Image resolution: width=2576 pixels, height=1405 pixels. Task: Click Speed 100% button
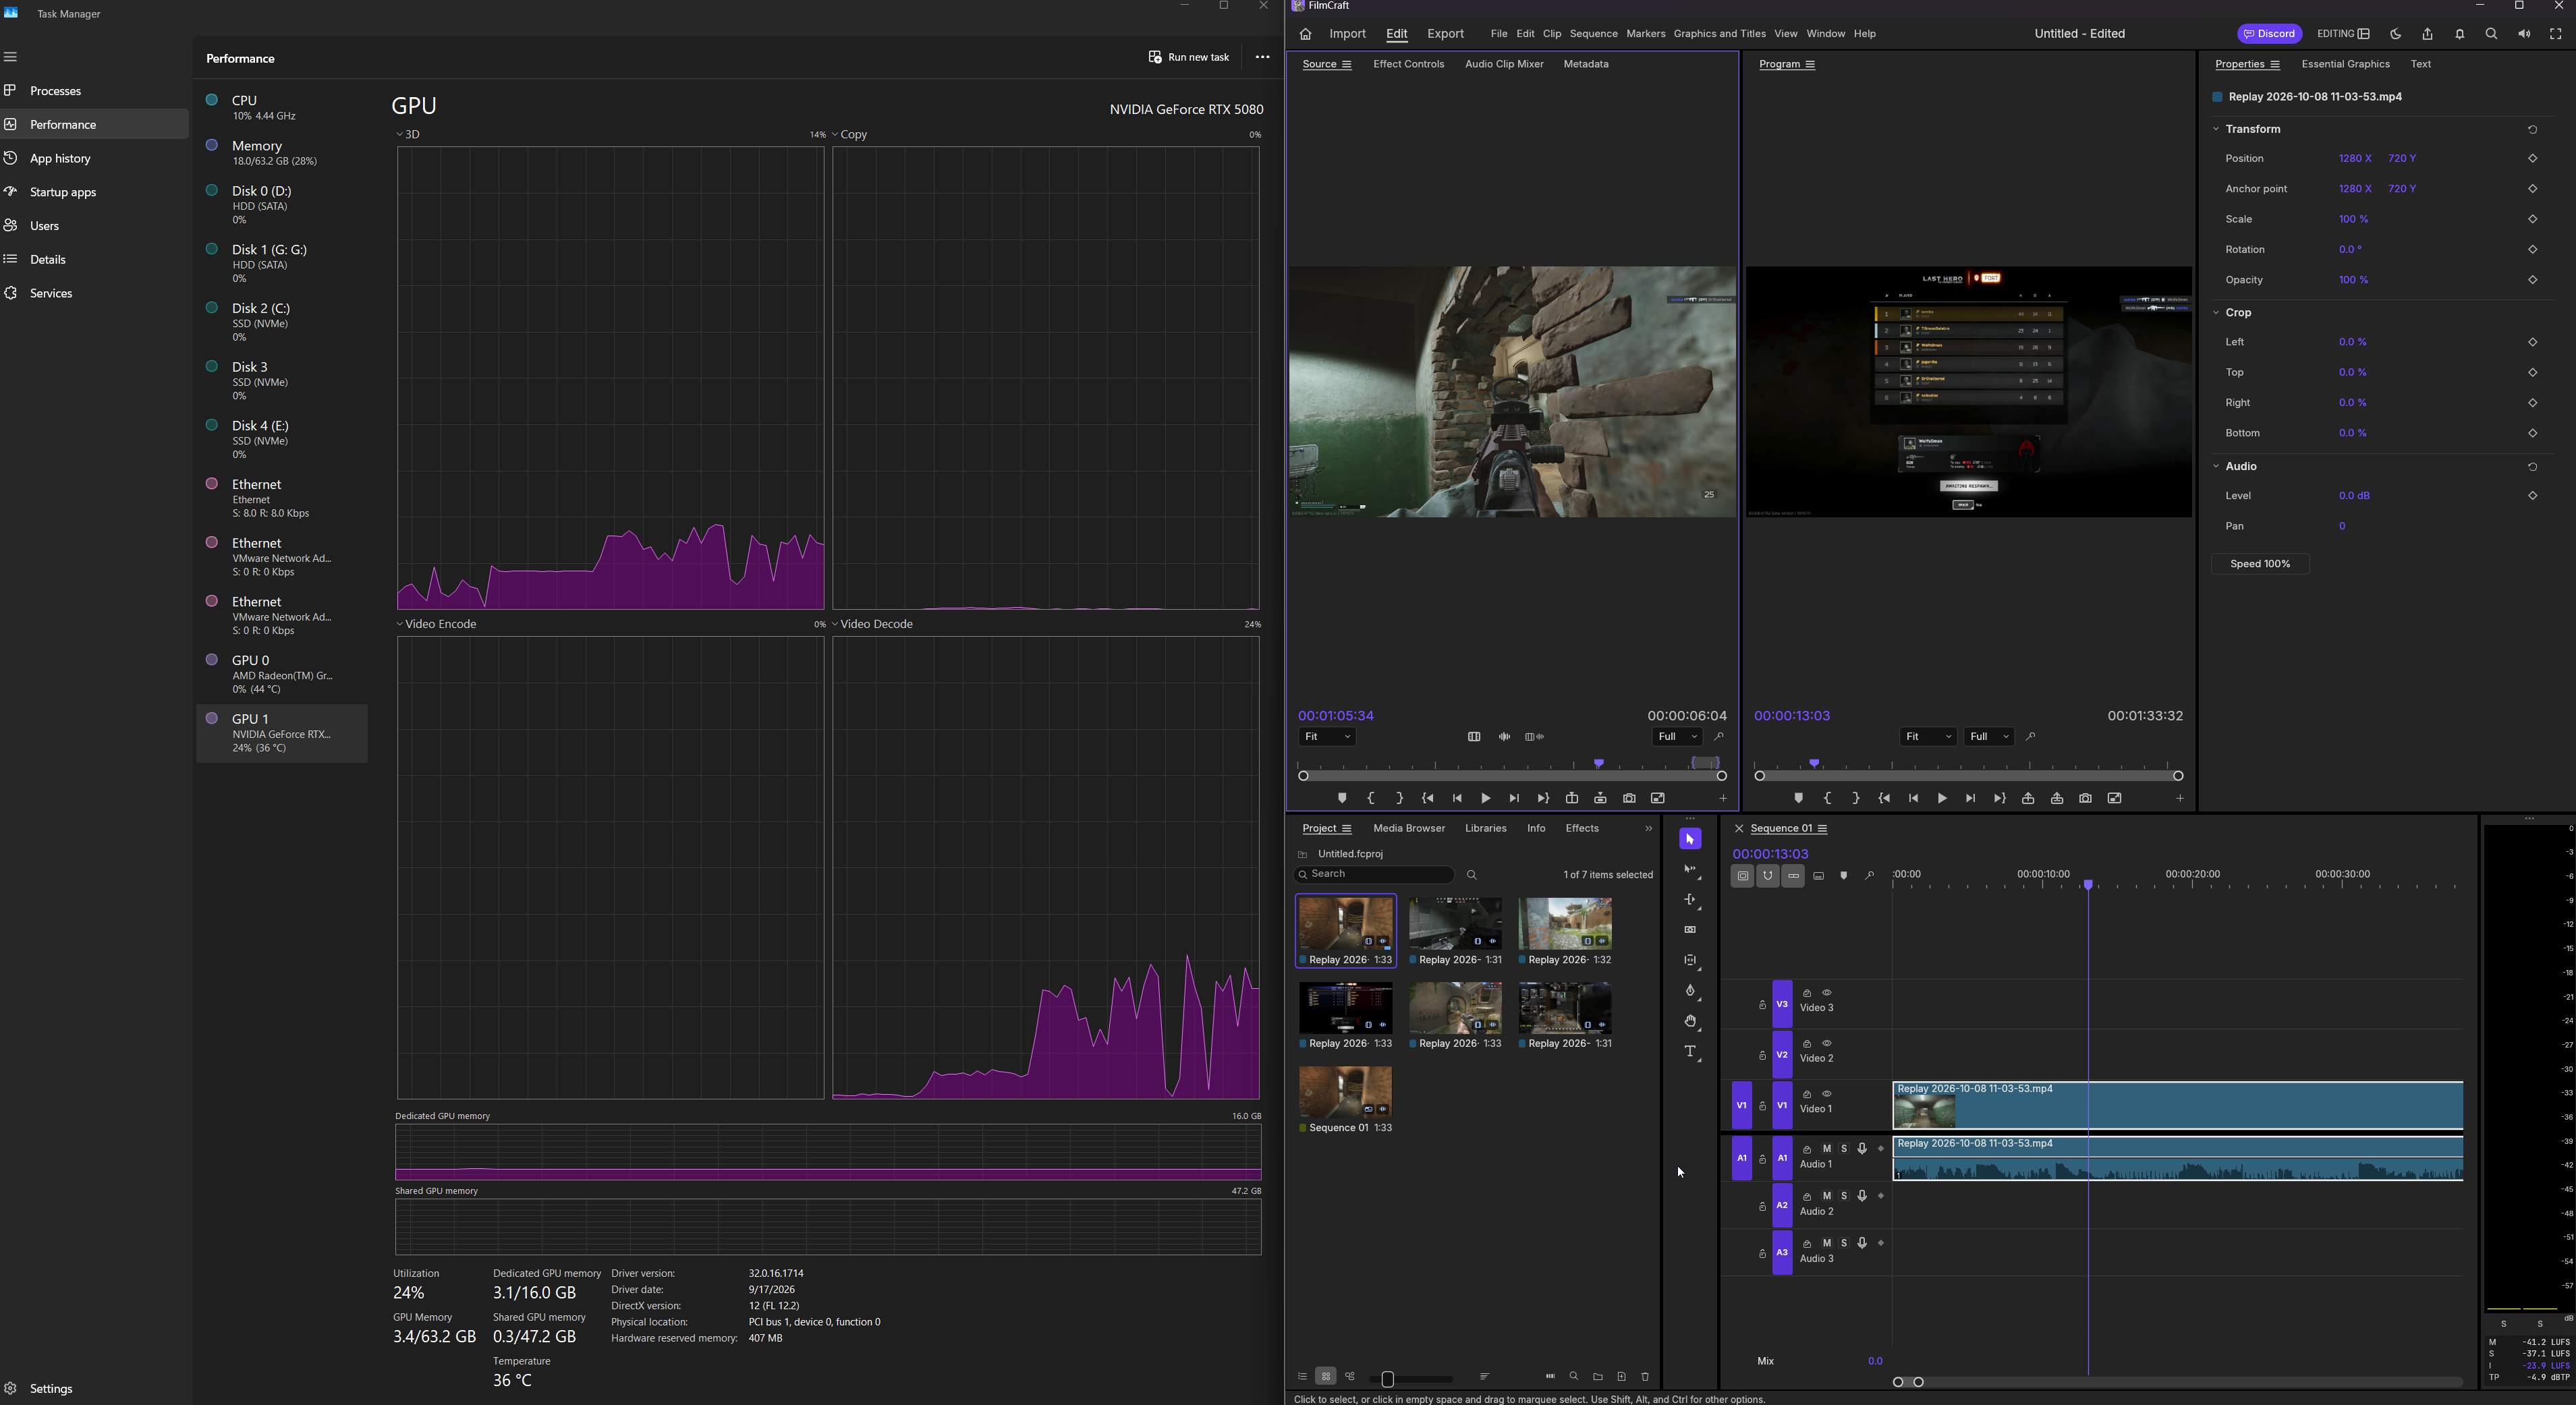2260,565
